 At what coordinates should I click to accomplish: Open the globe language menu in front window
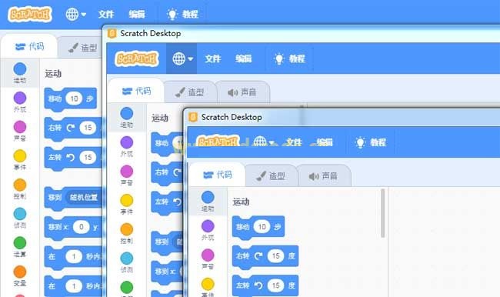(263, 142)
